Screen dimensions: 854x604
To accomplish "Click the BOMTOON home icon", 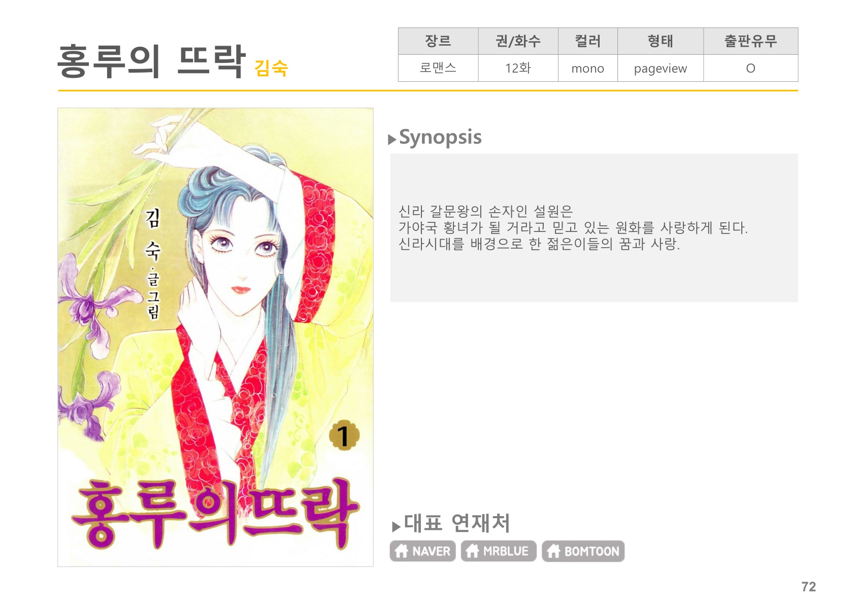I will tap(554, 551).
